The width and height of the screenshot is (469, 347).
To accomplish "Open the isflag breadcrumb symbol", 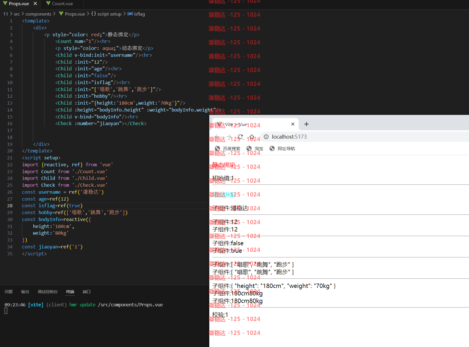I will click(139, 14).
